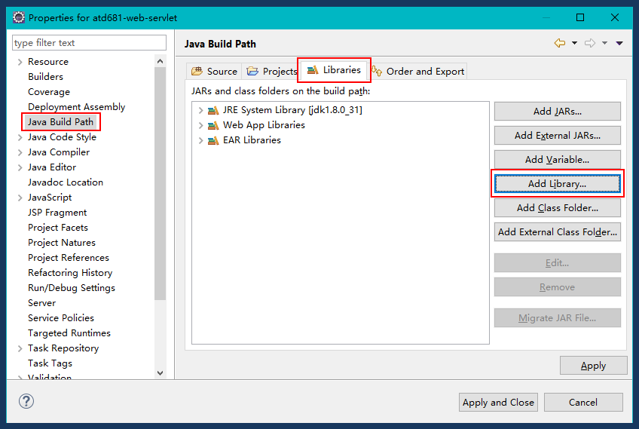Focus the type filter text field
639x429 pixels.
89,42
